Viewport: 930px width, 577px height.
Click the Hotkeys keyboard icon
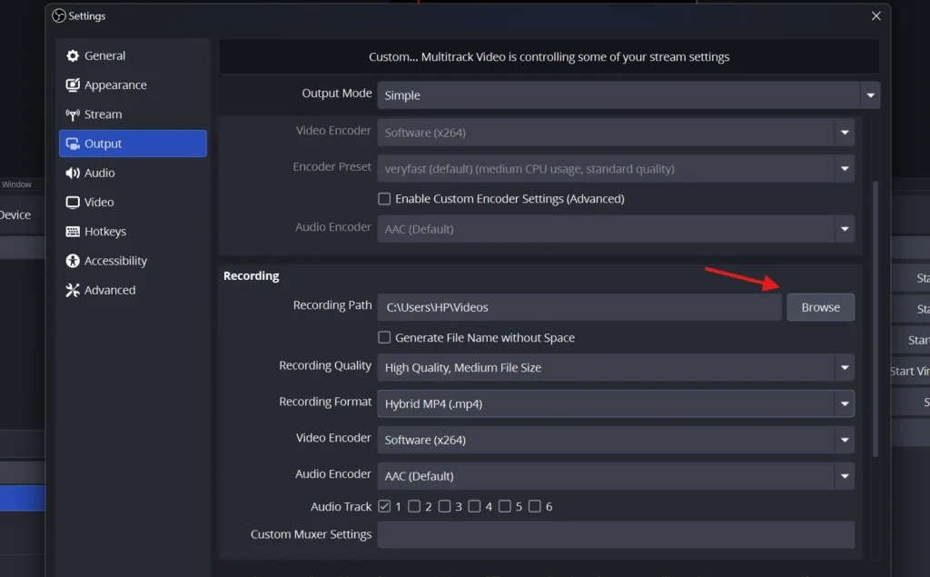(73, 232)
